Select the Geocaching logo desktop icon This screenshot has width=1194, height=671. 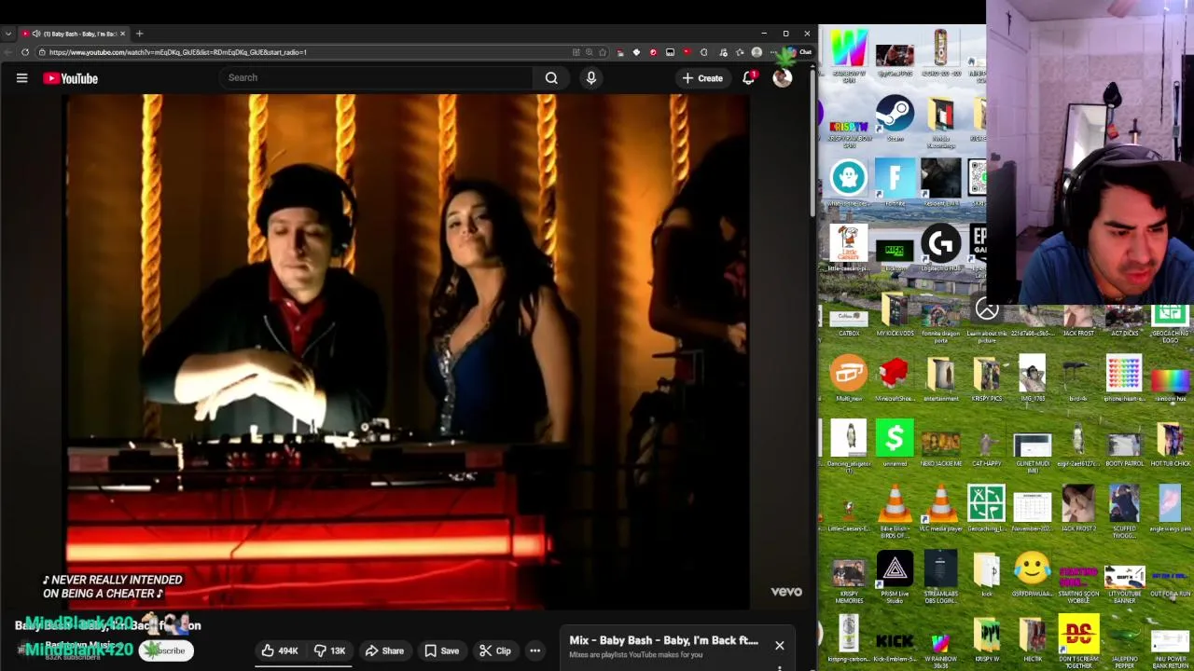[986, 509]
